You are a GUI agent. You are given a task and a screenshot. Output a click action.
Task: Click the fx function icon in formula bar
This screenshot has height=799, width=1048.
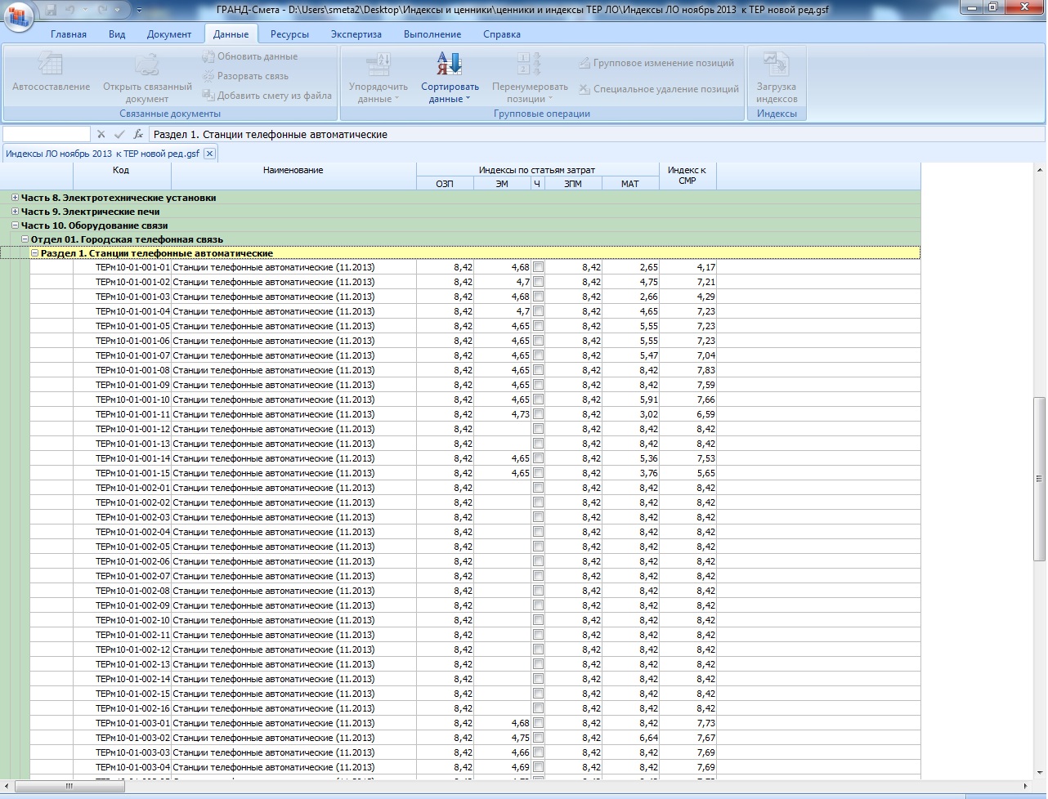(x=138, y=134)
